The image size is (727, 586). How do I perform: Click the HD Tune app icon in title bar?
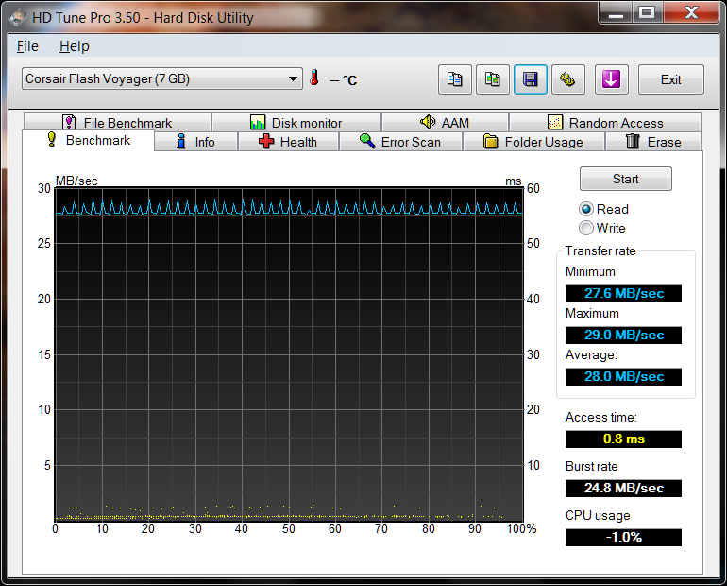click(x=18, y=18)
